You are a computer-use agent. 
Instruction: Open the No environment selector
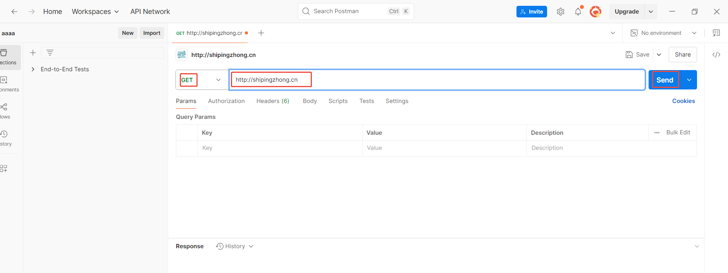tap(663, 33)
